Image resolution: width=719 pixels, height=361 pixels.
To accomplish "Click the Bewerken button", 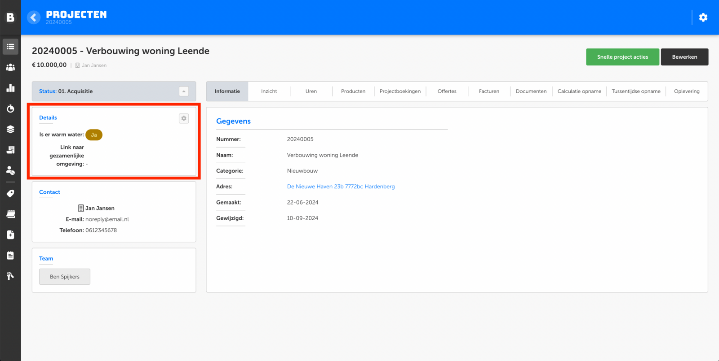I will pos(684,57).
